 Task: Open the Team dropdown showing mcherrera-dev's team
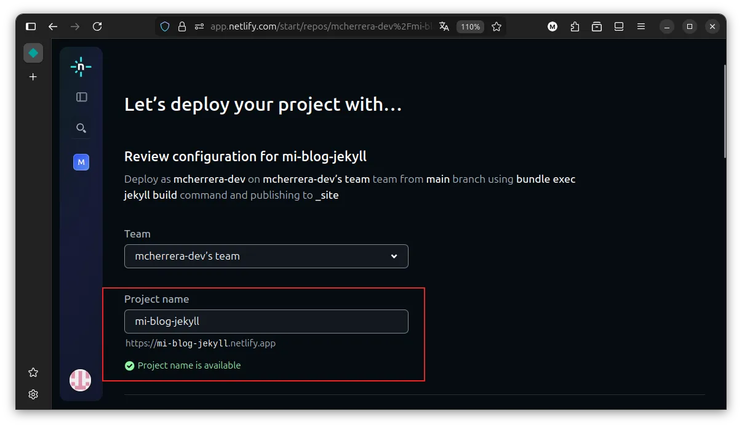266,256
